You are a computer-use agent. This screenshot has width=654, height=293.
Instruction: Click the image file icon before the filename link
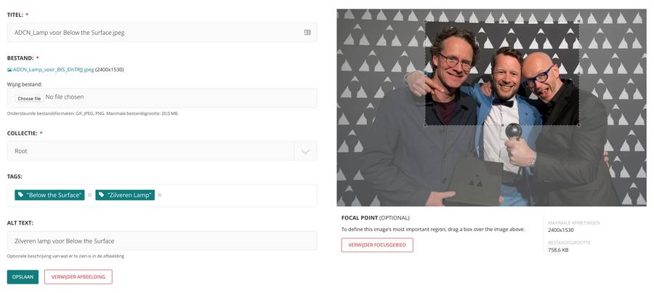[x=9, y=70]
